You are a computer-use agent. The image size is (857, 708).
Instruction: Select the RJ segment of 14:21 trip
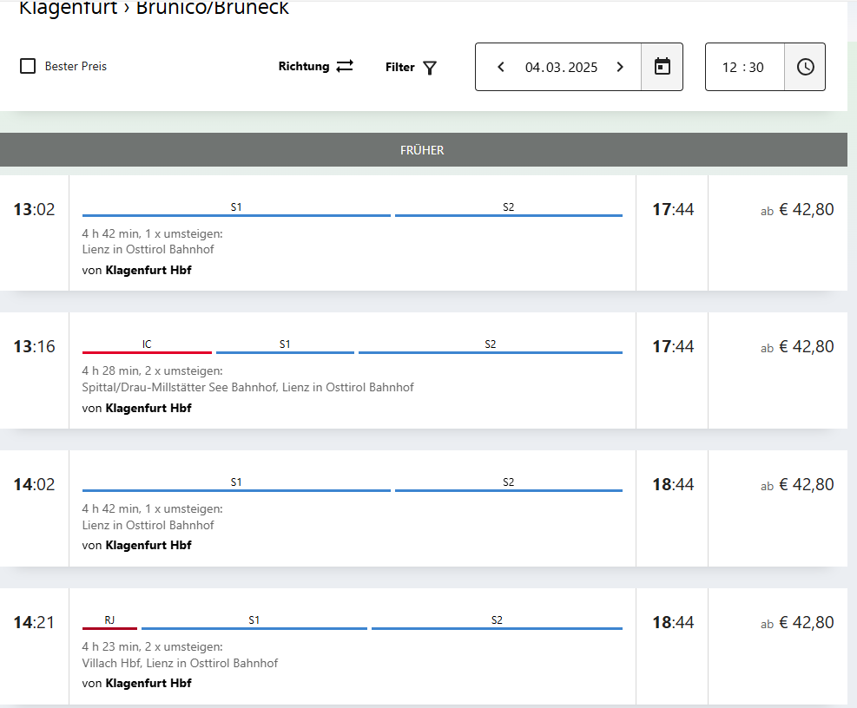pyautogui.click(x=109, y=626)
